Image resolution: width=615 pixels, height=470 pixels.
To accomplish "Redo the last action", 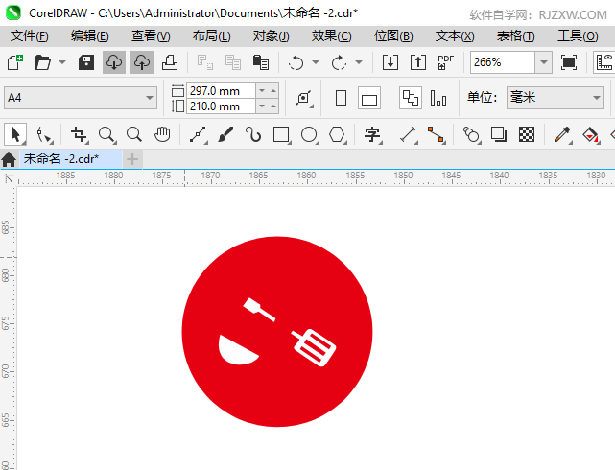I will (339, 62).
